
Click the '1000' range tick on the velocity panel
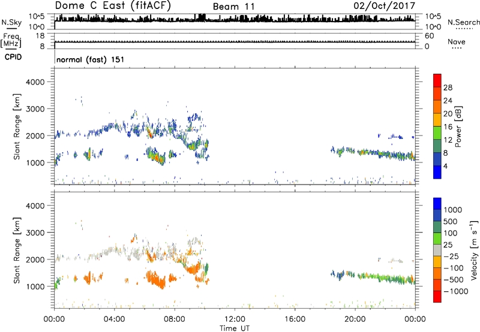coord(35,286)
